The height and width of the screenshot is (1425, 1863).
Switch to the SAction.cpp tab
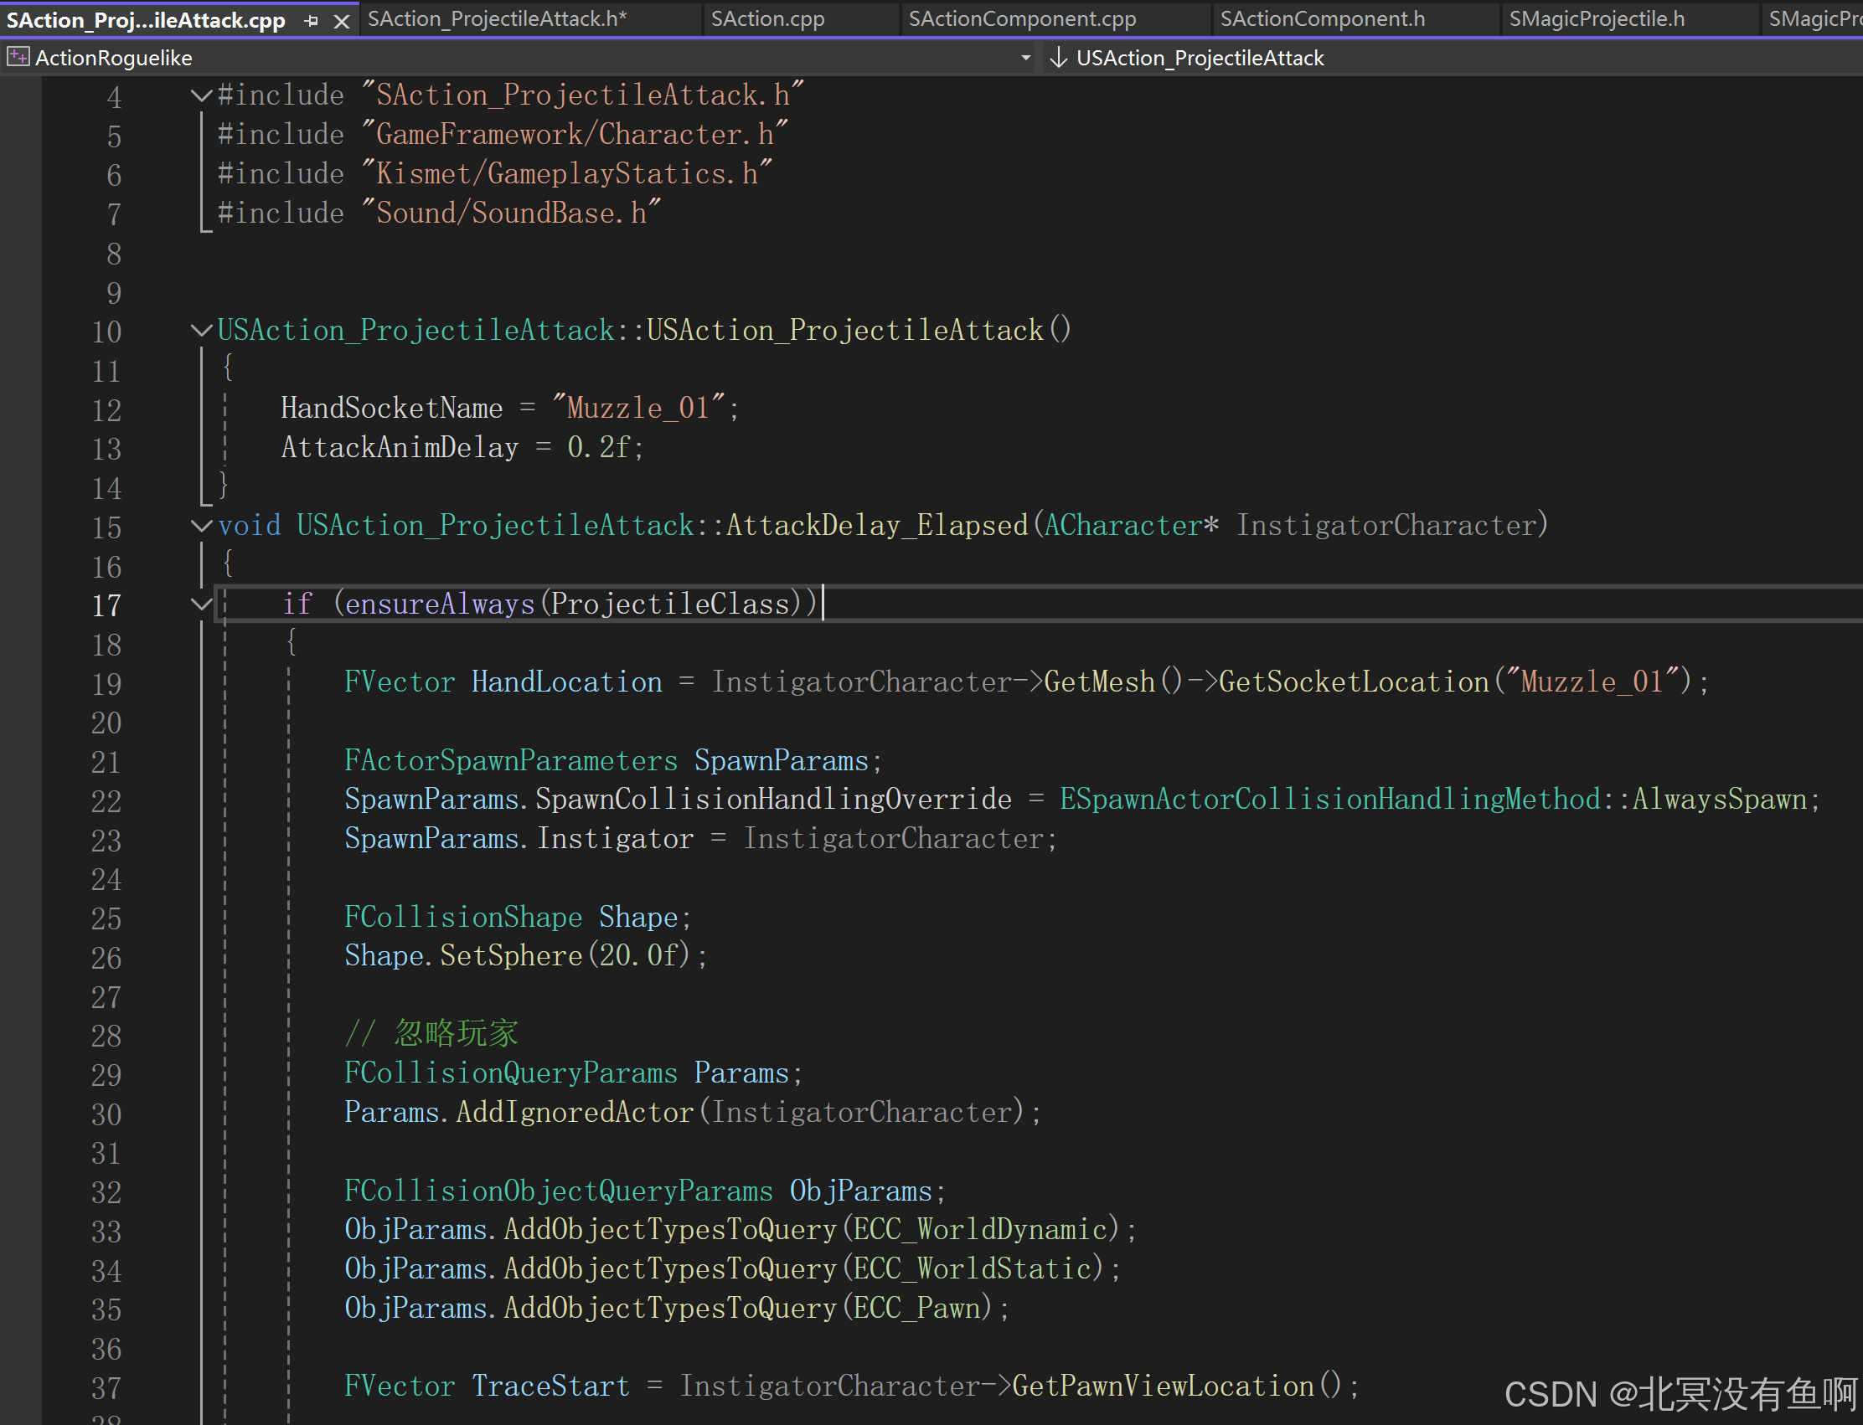coord(767,18)
